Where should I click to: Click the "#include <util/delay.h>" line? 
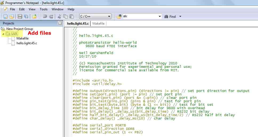(97, 84)
